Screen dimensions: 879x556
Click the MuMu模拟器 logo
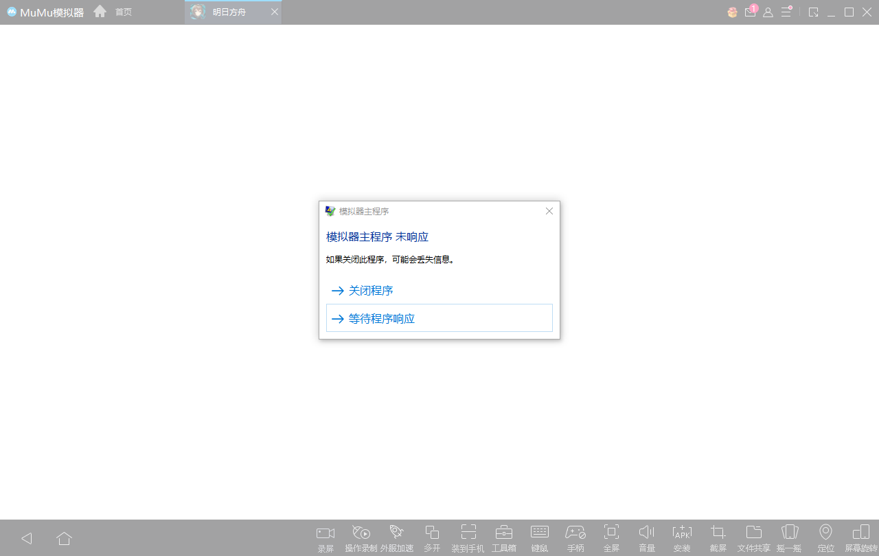pos(45,12)
